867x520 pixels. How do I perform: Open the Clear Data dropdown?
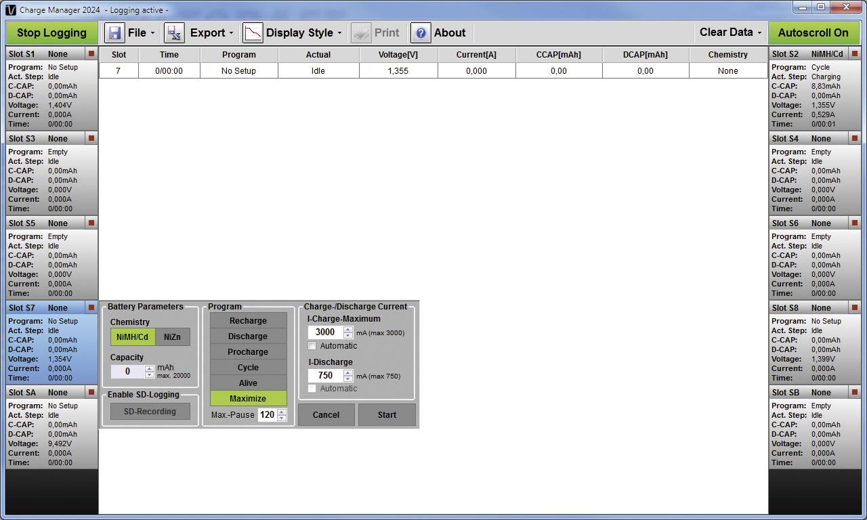(729, 32)
